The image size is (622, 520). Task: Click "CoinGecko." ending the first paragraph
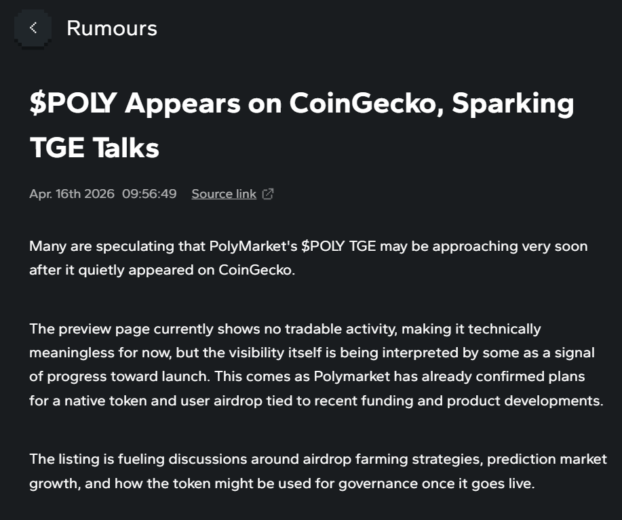[257, 269]
